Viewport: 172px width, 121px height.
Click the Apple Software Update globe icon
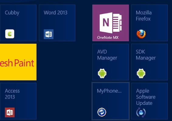click(141, 112)
